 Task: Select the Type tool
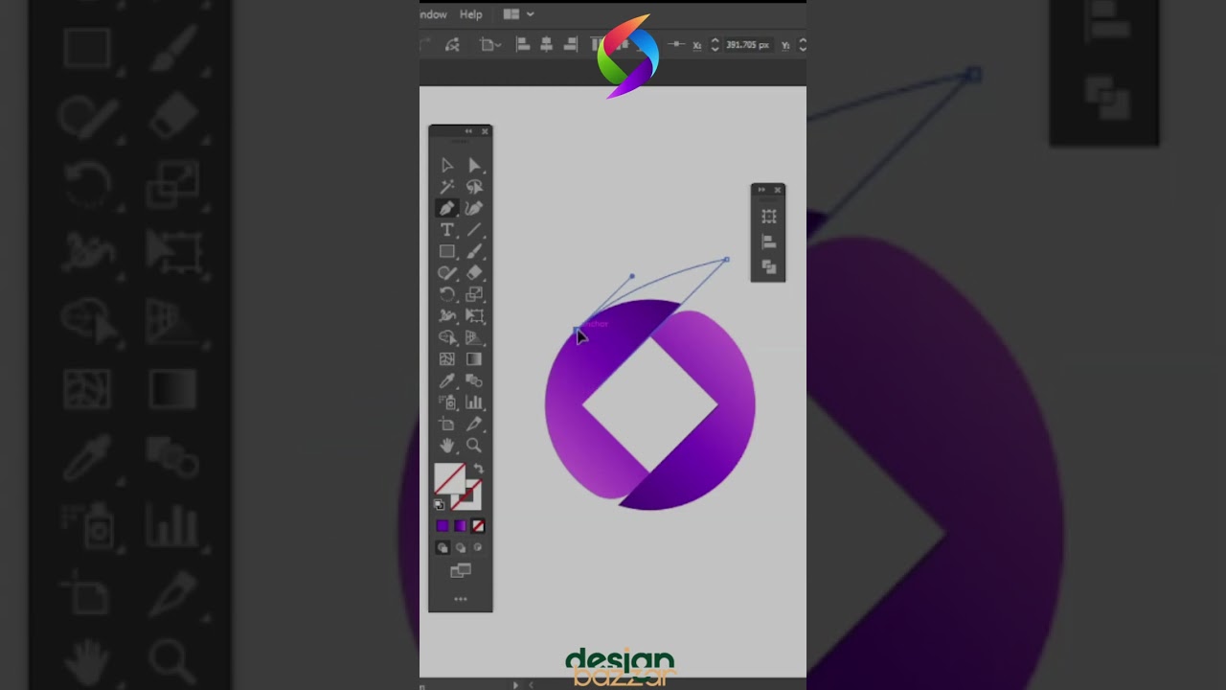point(447,230)
